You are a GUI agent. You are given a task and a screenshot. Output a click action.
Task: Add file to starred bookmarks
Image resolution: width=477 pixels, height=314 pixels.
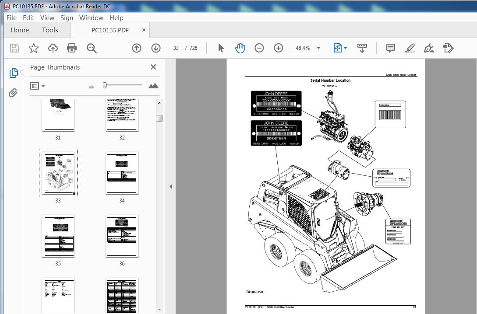(x=33, y=48)
